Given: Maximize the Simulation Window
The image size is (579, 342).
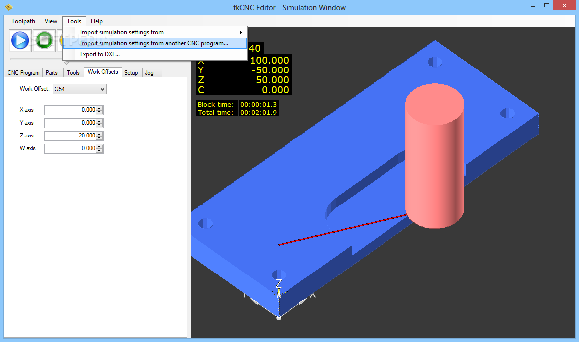Looking at the screenshot, I should click(x=547, y=5).
